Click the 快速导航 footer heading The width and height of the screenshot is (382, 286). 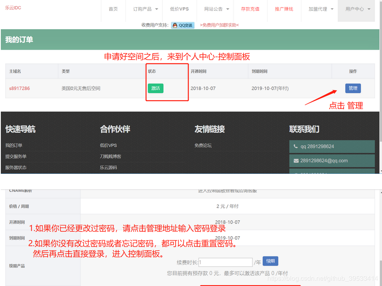(21, 129)
